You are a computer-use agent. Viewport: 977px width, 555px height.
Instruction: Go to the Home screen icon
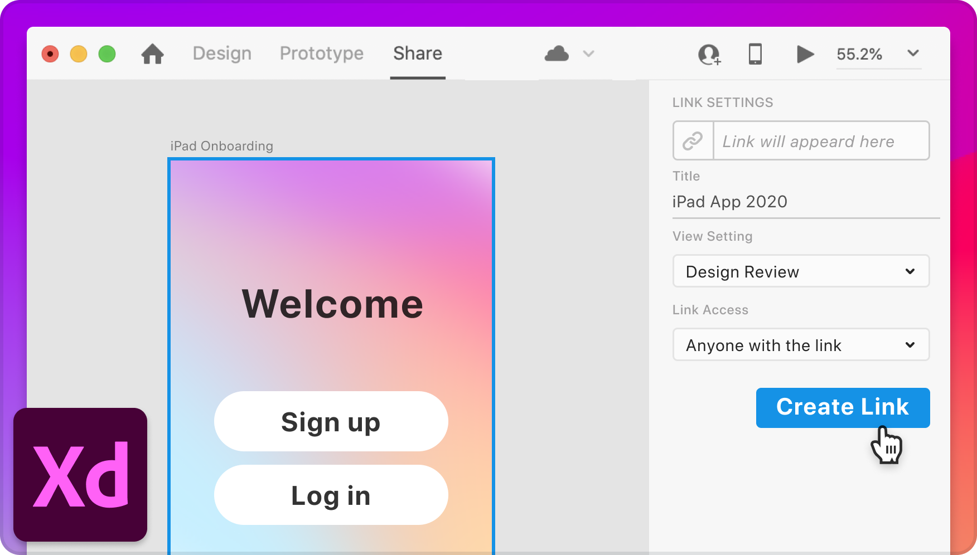[x=152, y=54]
